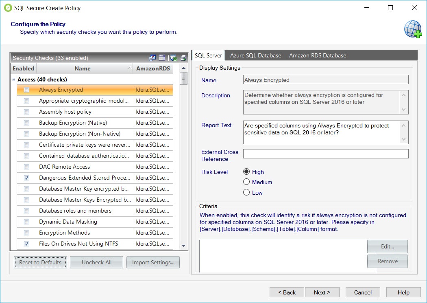Image resolution: width=427 pixels, height=303 pixels.
Task: Select the Medium risk level
Action: click(x=246, y=182)
